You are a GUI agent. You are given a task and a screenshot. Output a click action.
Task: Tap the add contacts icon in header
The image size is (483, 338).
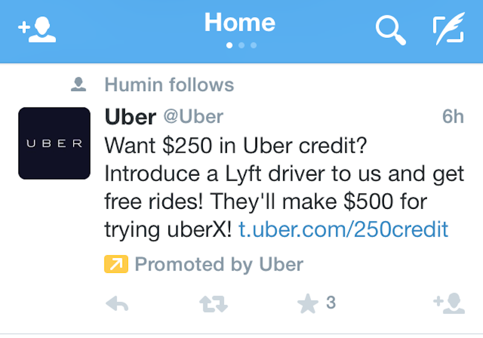tap(37, 29)
